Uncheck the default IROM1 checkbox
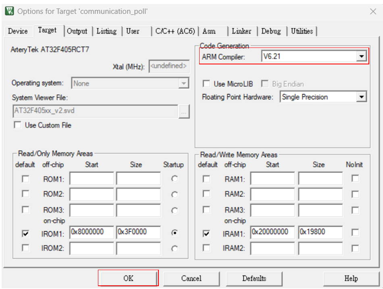The image size is (383, 289). click(25, 233)
